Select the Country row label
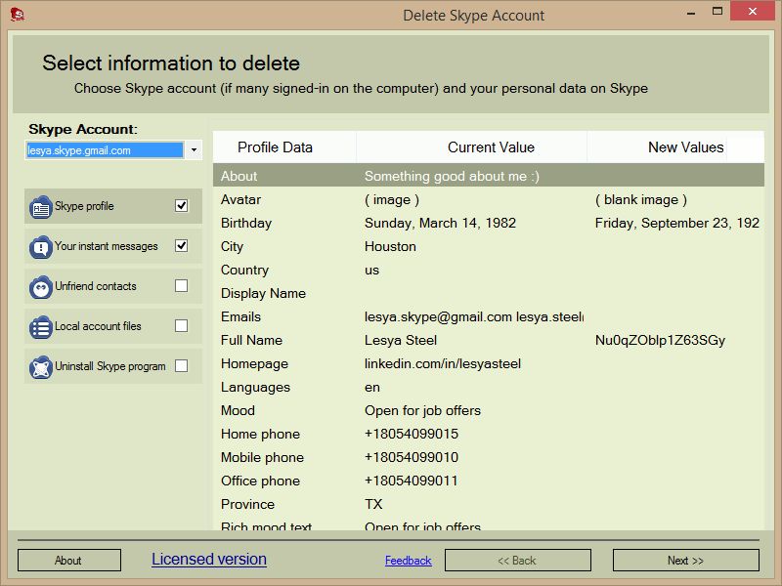 245,271
